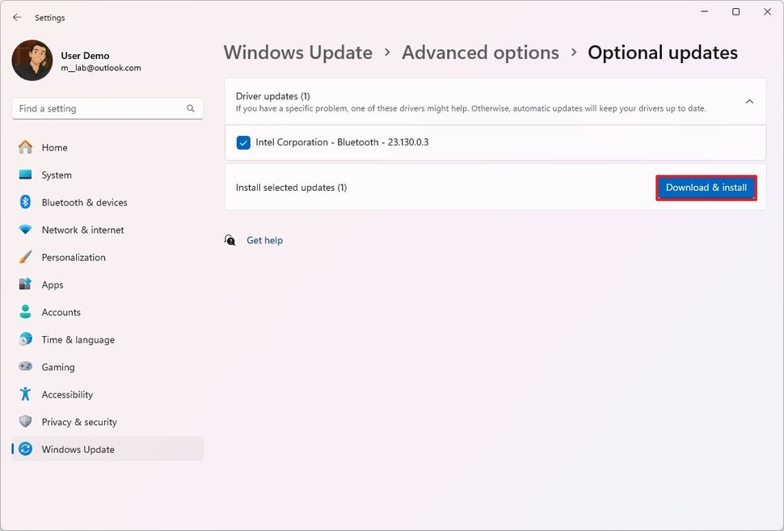Open Personalization settings
The image size is (784, 531).
[73, 257]
